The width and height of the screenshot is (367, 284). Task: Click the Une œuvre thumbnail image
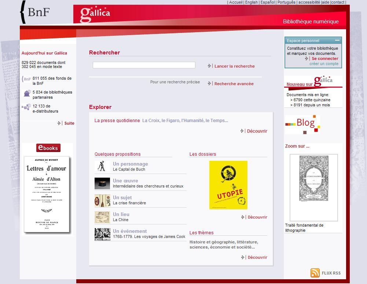[x=102, y=183]
